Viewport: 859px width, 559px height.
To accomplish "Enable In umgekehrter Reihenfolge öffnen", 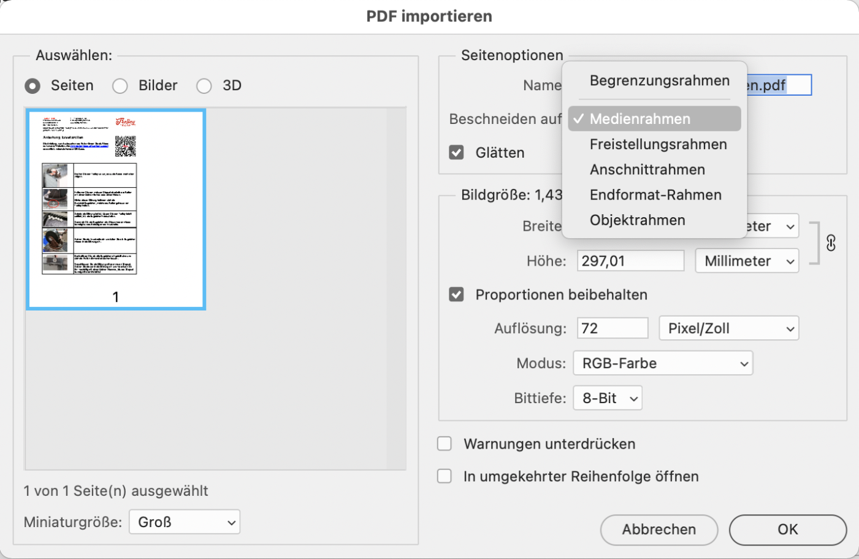I will (445, 476).
